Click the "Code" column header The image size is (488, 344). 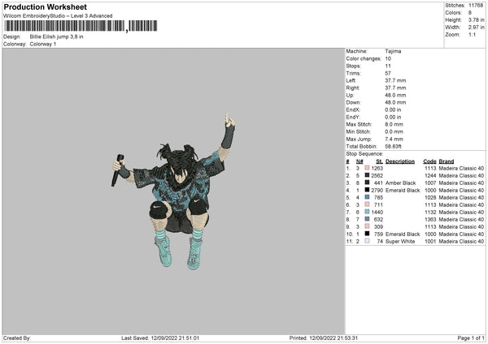(x=429, y=161)
